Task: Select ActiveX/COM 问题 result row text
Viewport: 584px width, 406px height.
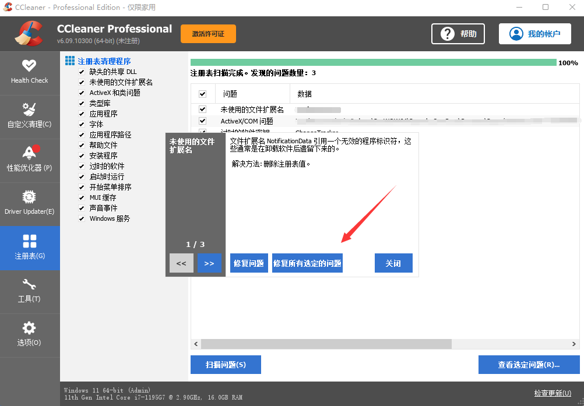Action: pos(247,121)
